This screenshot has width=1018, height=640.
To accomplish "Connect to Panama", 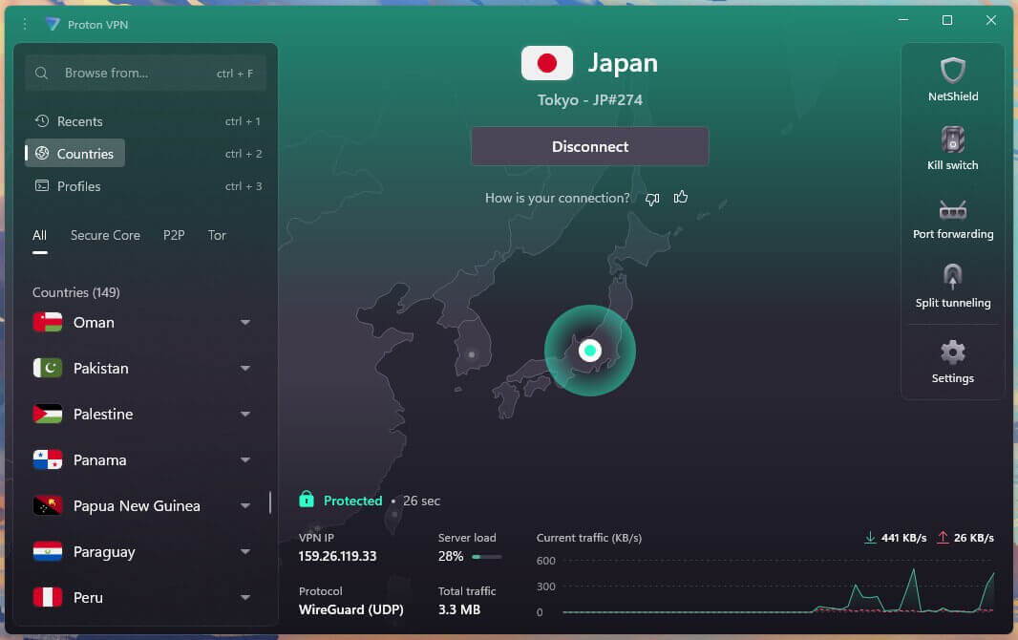I will [x=99, y=459].
